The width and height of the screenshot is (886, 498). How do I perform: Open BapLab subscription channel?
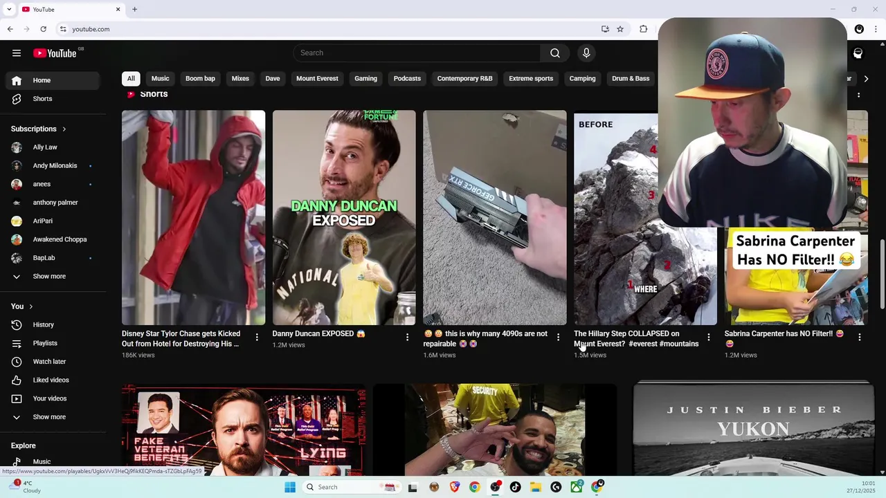click(x=54, y=258)
